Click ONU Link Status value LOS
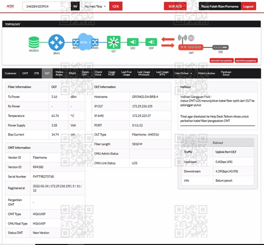This screenshot has height=245, width=264. 135,163
